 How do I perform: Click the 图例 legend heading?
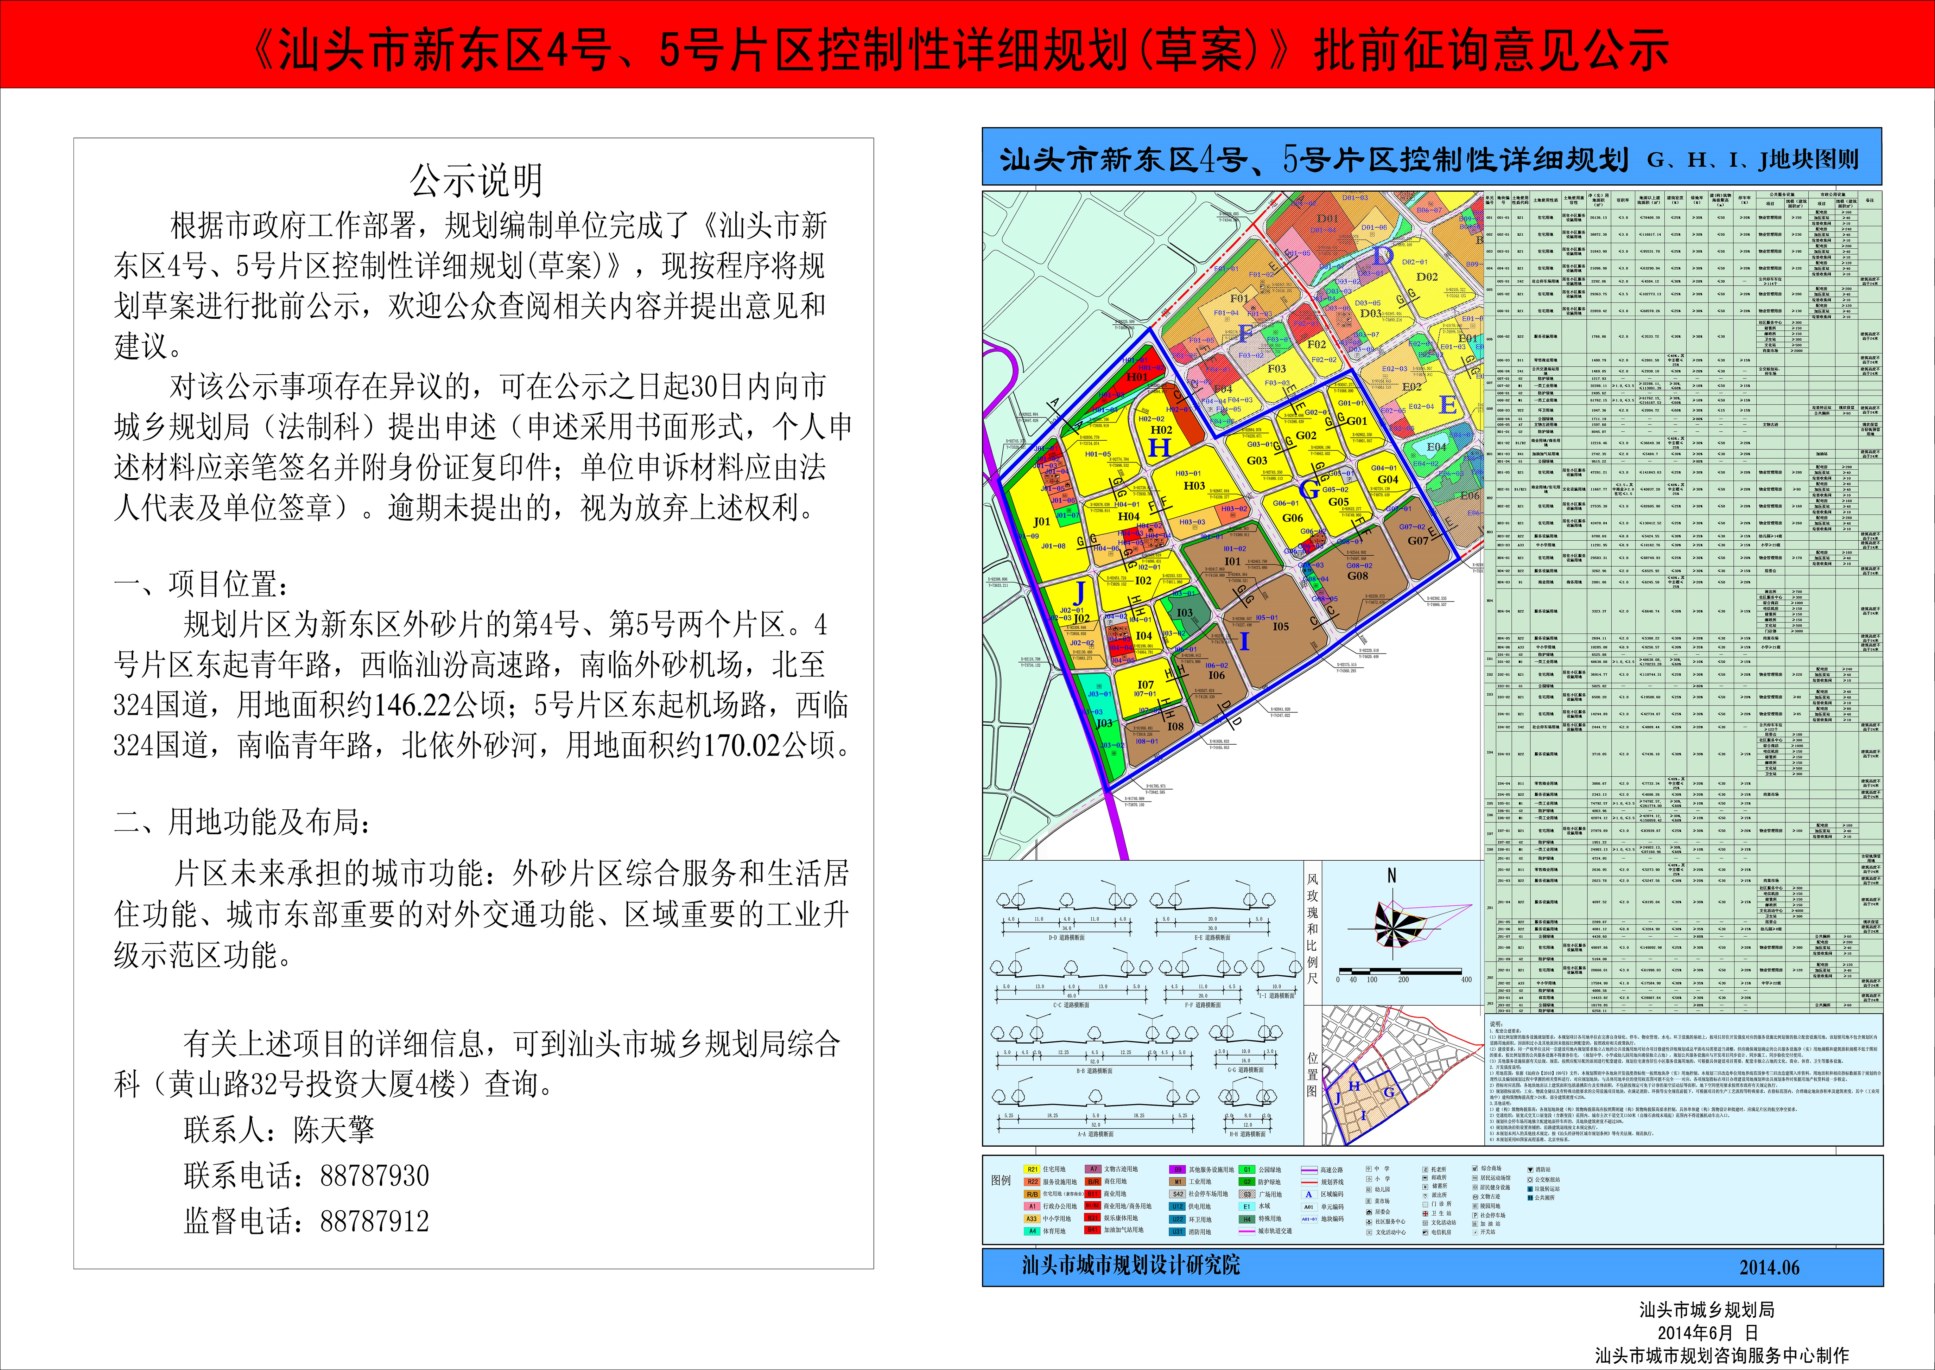pos(1001,1180)
